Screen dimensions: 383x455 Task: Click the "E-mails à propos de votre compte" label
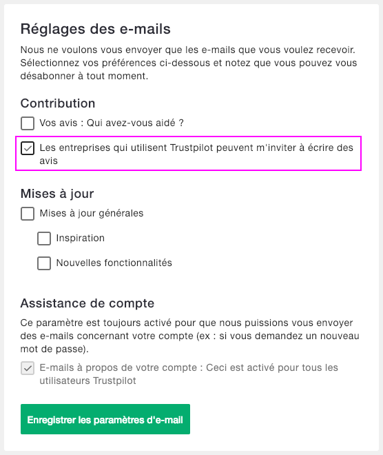pyautogui.click(x=189, y=374)
